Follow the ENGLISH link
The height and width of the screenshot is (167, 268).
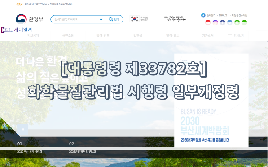point(224,15)
